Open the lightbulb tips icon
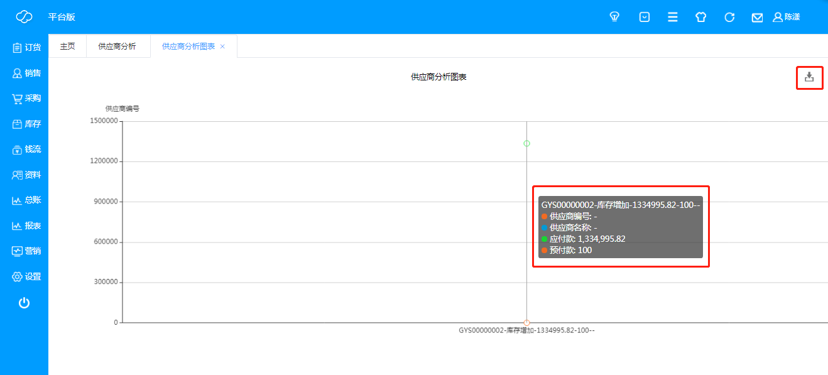The image size is (828, 375). point(615,17)
